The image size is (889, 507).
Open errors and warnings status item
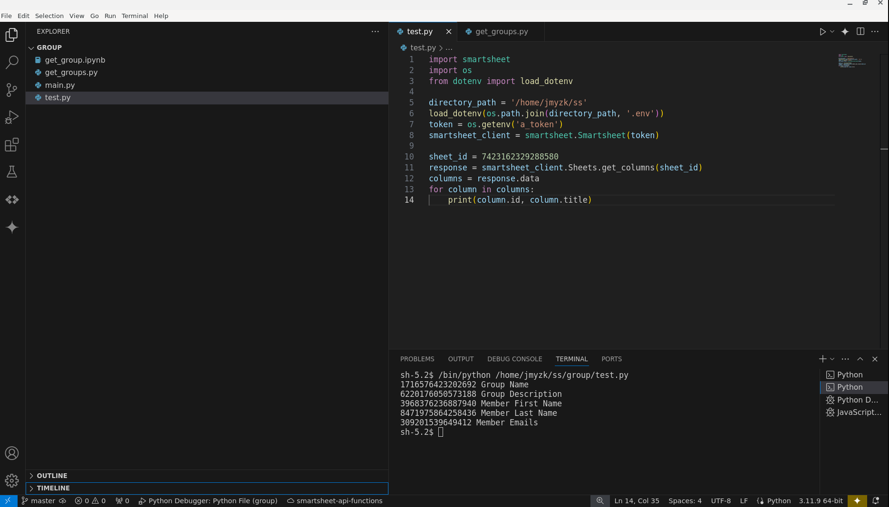(x=90, y=501)
